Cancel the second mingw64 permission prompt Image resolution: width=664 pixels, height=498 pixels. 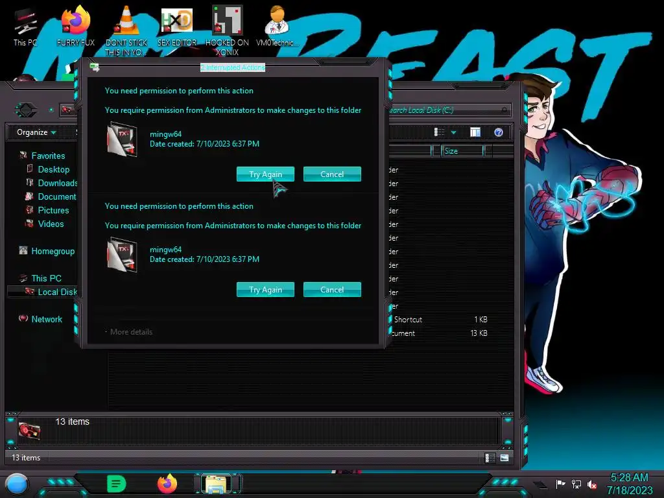(332, 290)
